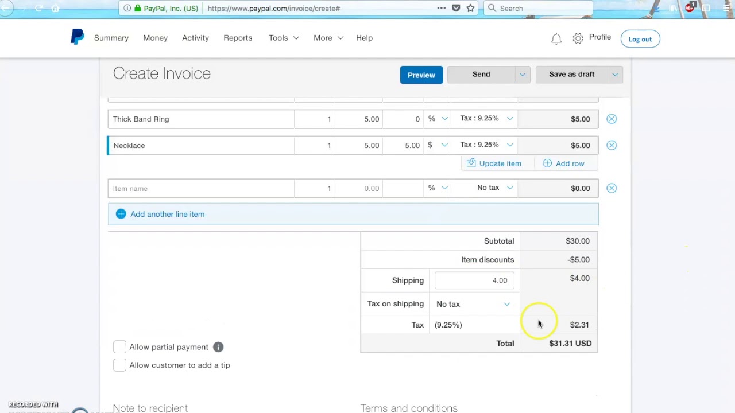Click the browser bookmark star icon
Screen dimensions: 735x413
coord(470,8)
